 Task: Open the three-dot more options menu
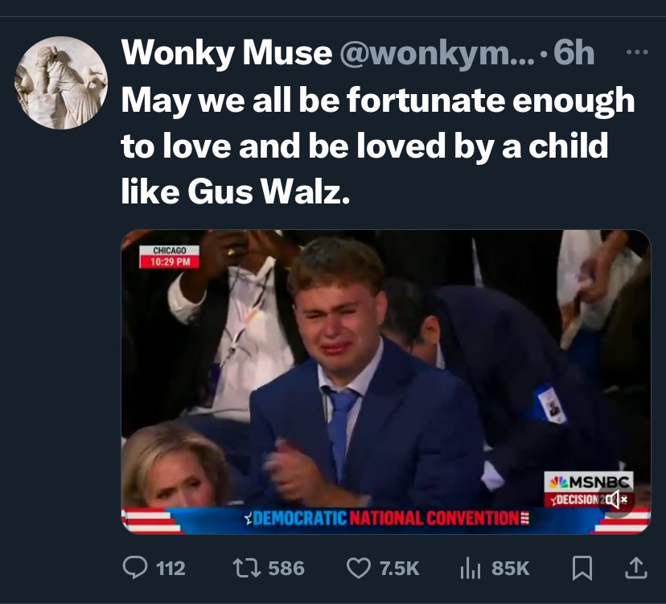(636, 53)
